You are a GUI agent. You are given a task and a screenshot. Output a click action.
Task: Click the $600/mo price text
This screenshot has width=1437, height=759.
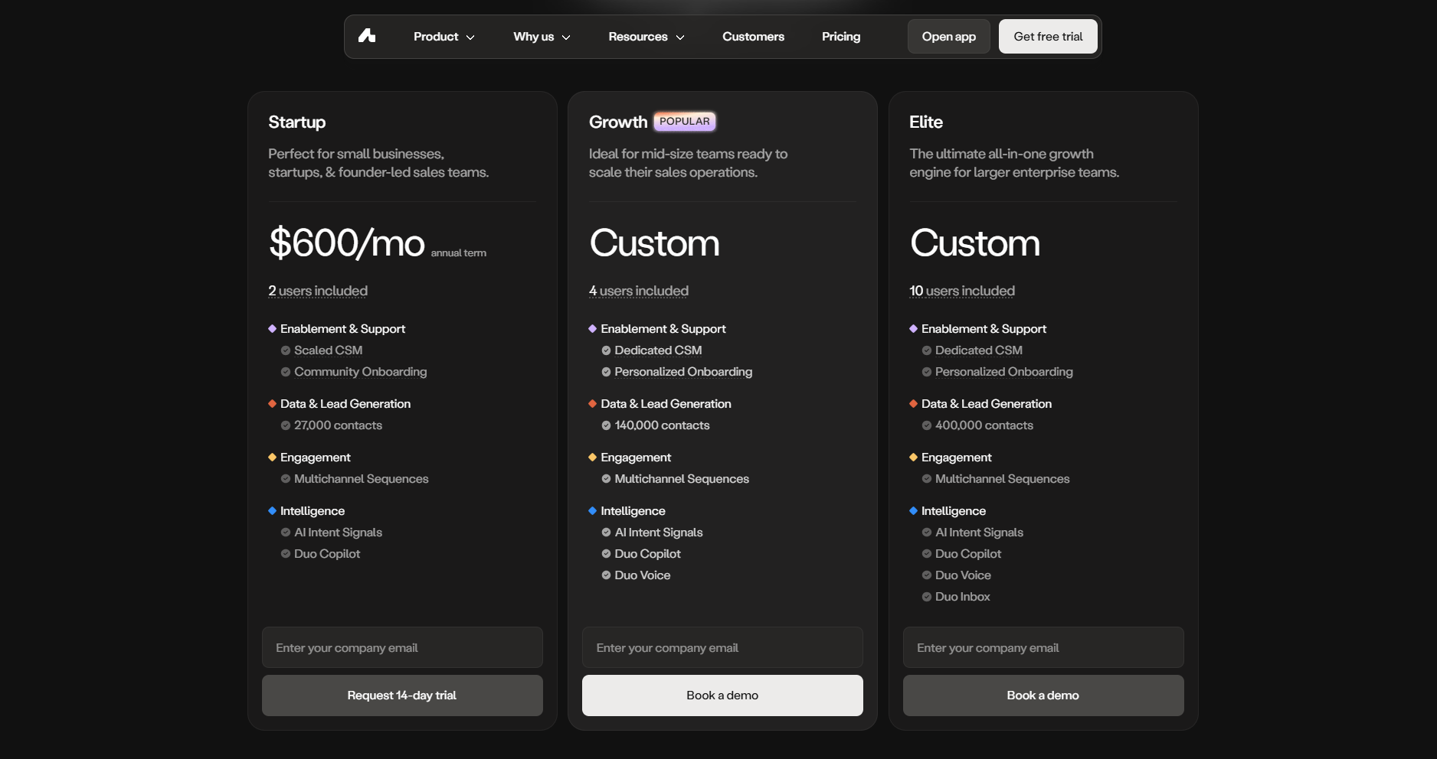[346, 243]
